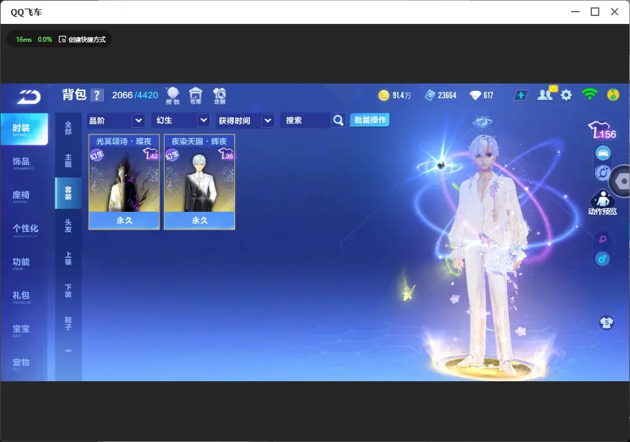Click the 批量操作 batch operation button

tap(370, 120)
